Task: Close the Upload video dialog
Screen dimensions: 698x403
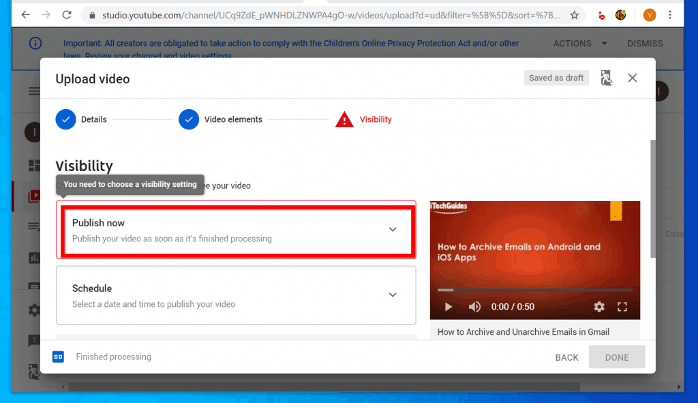Action: pos(633,78)
